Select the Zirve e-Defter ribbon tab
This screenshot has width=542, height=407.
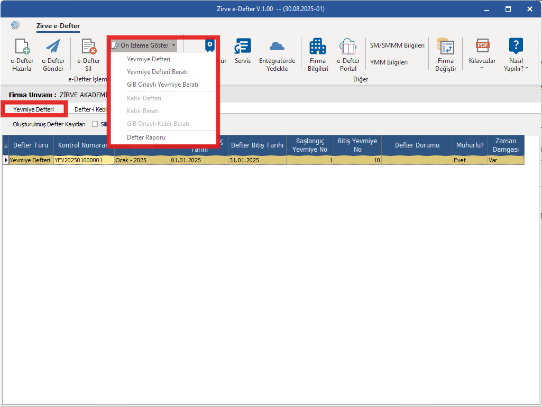pyautogui.click(x=58, y=25)
